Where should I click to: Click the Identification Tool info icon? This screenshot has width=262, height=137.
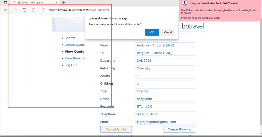coord(185,3)
